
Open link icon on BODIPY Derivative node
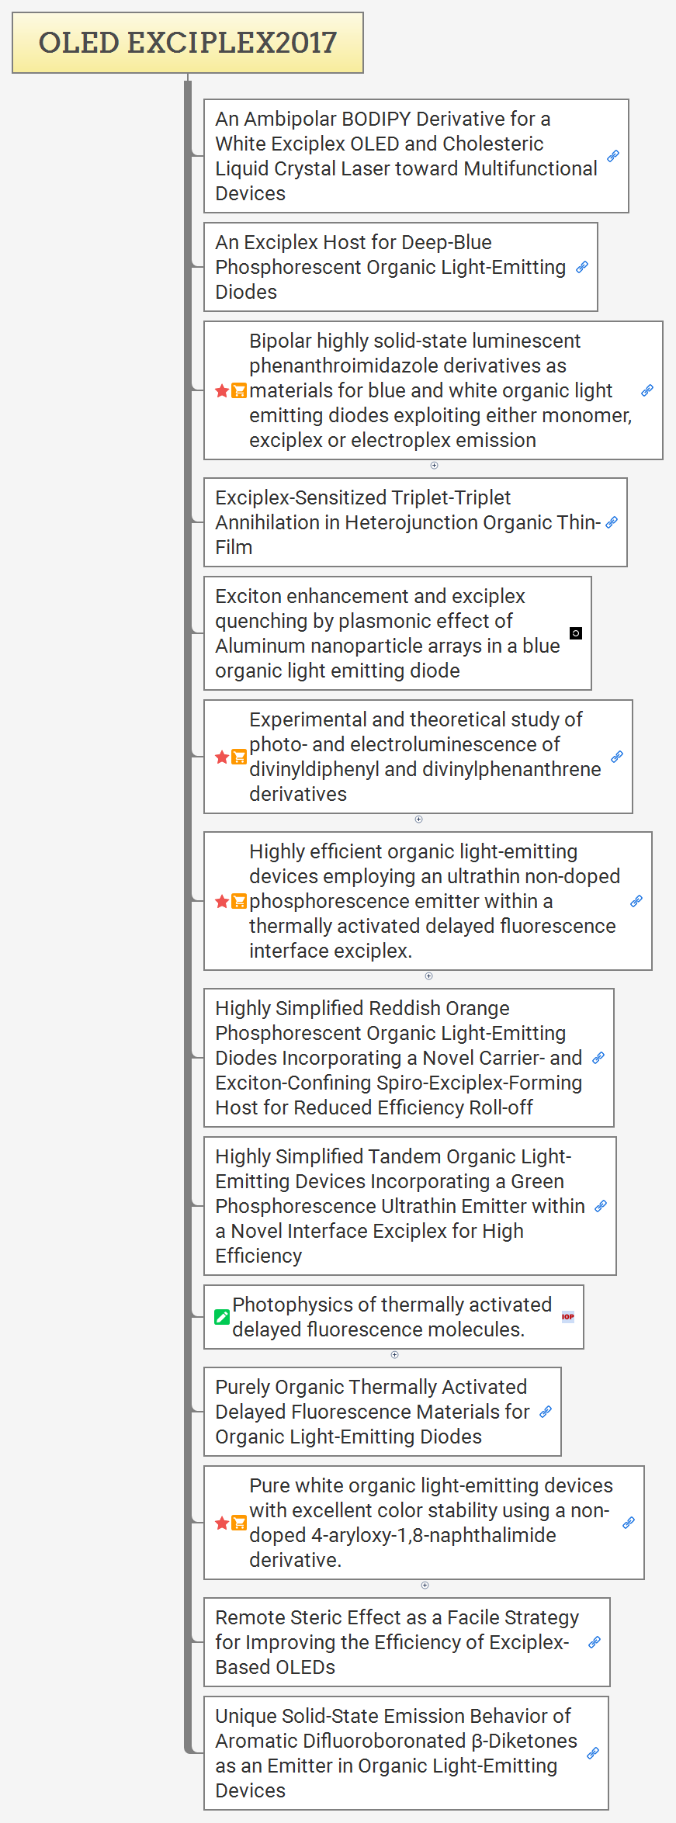[x=613, y=156]
